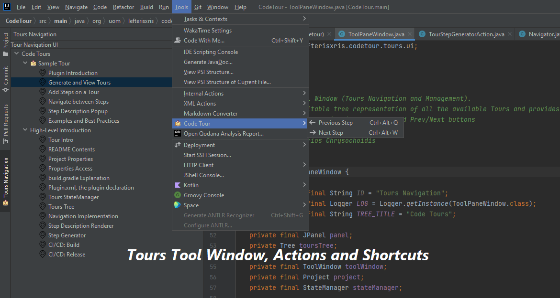Image resolution: width=560 pixels, height=298 pixels.
Task: Expand the Kotlin submenu arrow
Action: pos(304,185)
